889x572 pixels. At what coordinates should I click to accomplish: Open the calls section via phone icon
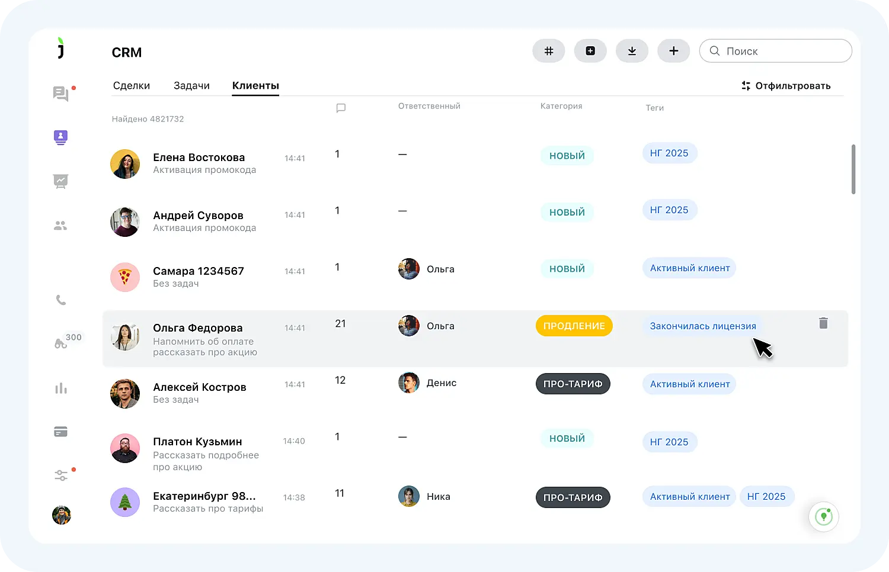point(60,300)
